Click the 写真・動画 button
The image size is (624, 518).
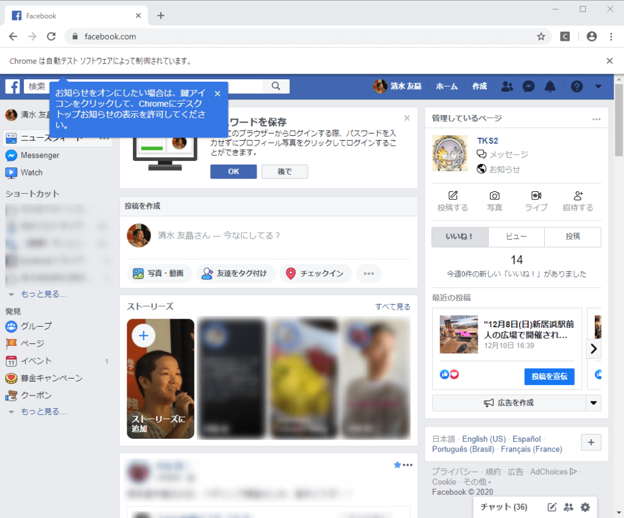[x=159, y=274]
